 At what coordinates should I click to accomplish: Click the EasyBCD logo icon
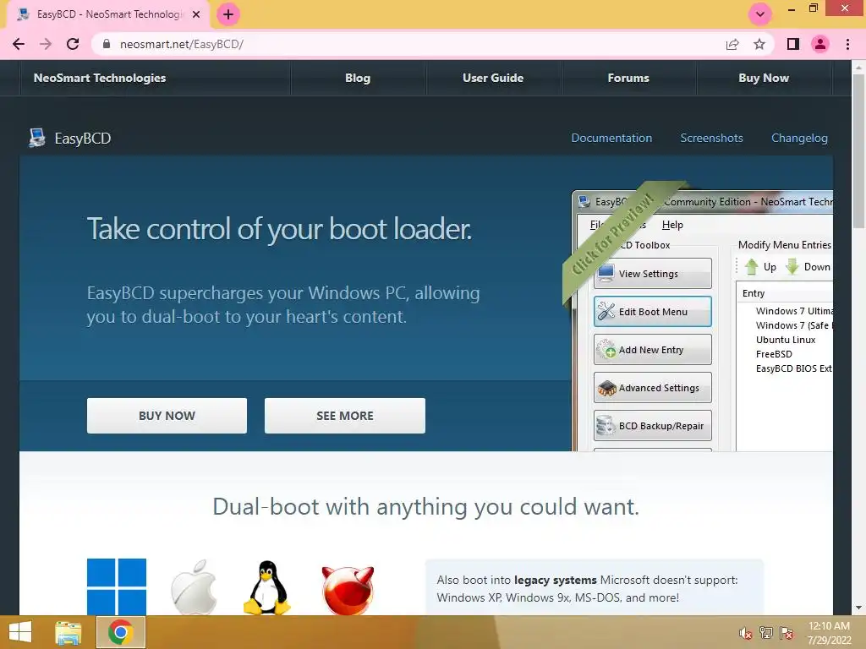click(x=37, y=138)
